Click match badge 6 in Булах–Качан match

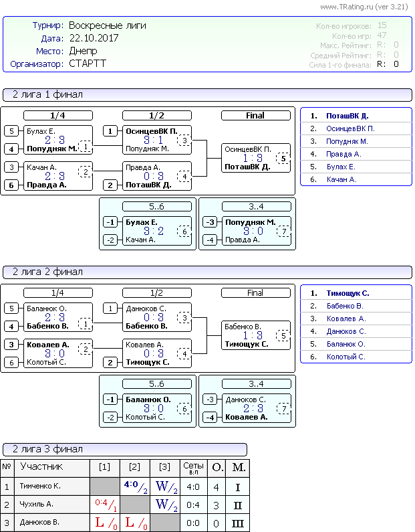coord(184,231)
